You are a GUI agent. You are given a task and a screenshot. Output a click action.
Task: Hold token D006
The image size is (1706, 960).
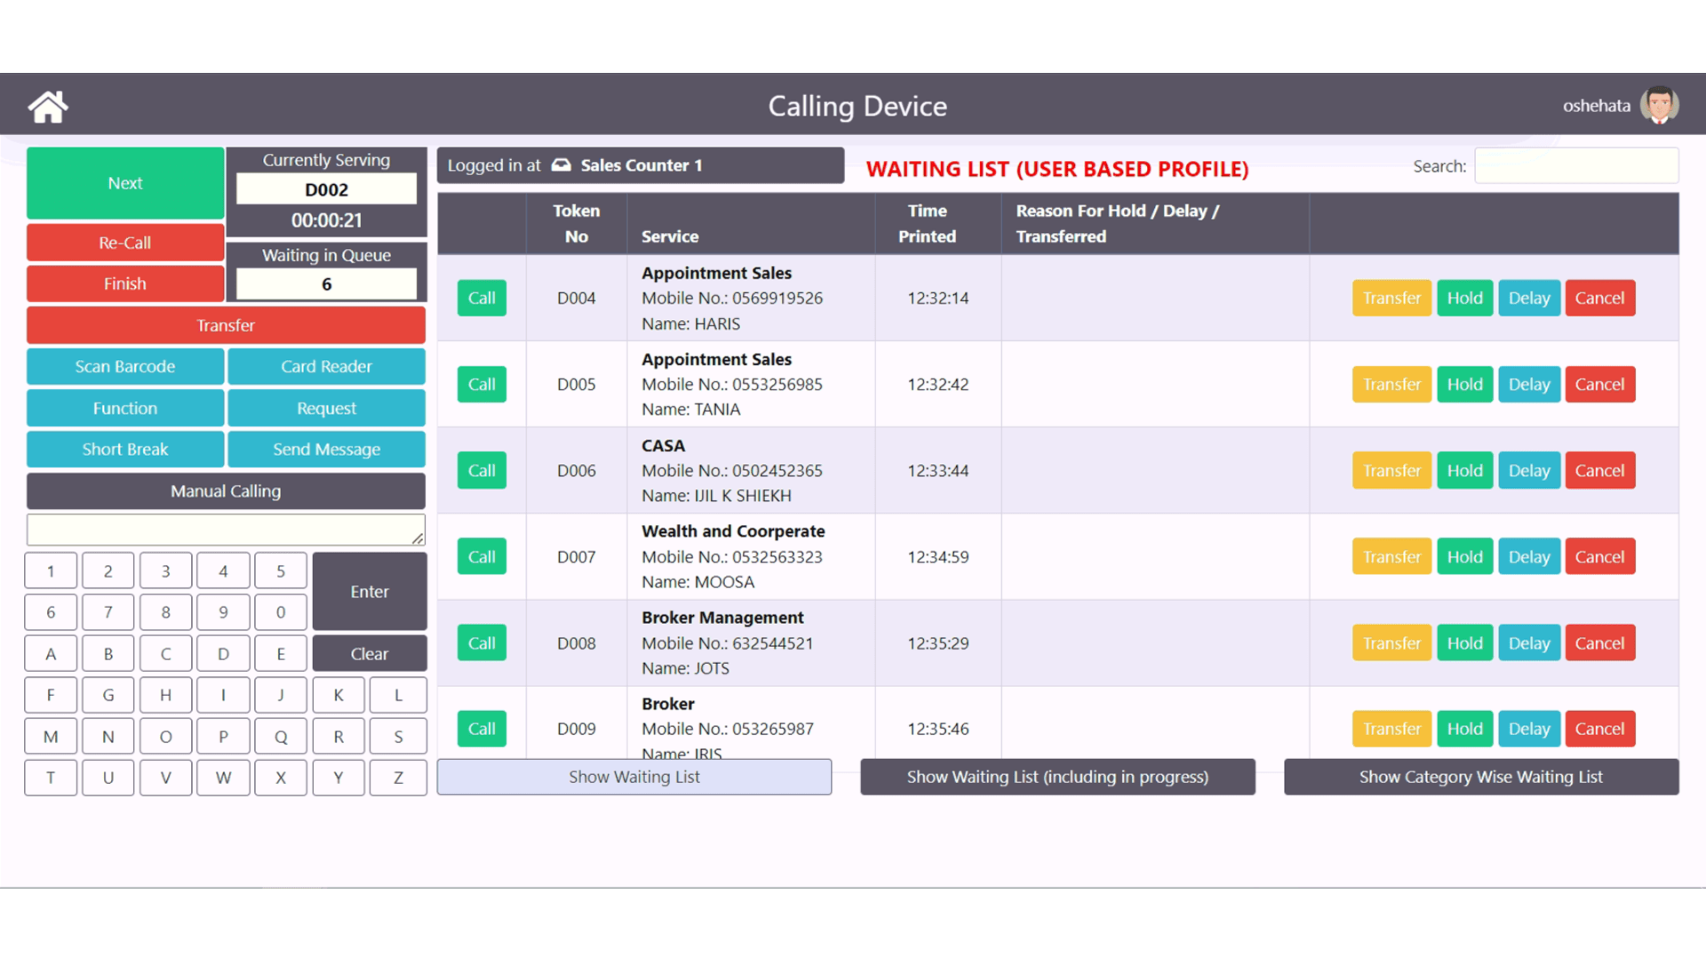click(1464, 470)
